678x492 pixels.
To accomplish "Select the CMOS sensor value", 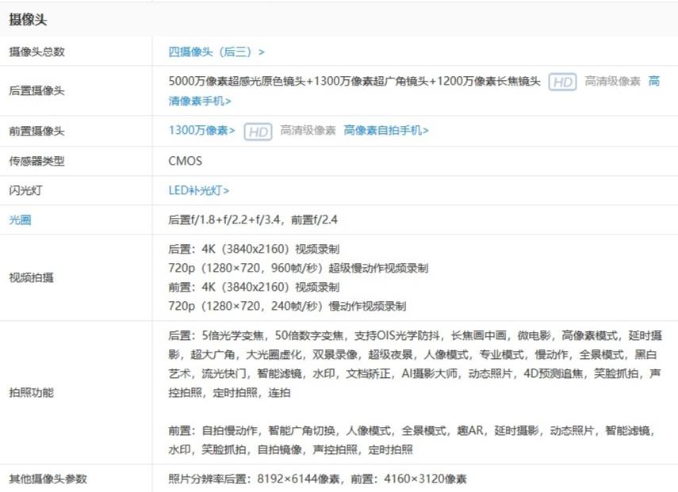I will (x=185, y=161).
